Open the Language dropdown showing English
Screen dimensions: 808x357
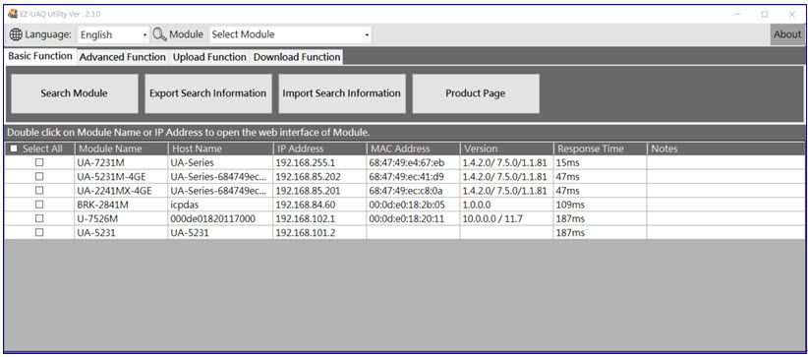pos(113,34)
